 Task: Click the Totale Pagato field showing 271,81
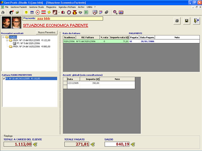pyautogui.click(x=77, y=144)
